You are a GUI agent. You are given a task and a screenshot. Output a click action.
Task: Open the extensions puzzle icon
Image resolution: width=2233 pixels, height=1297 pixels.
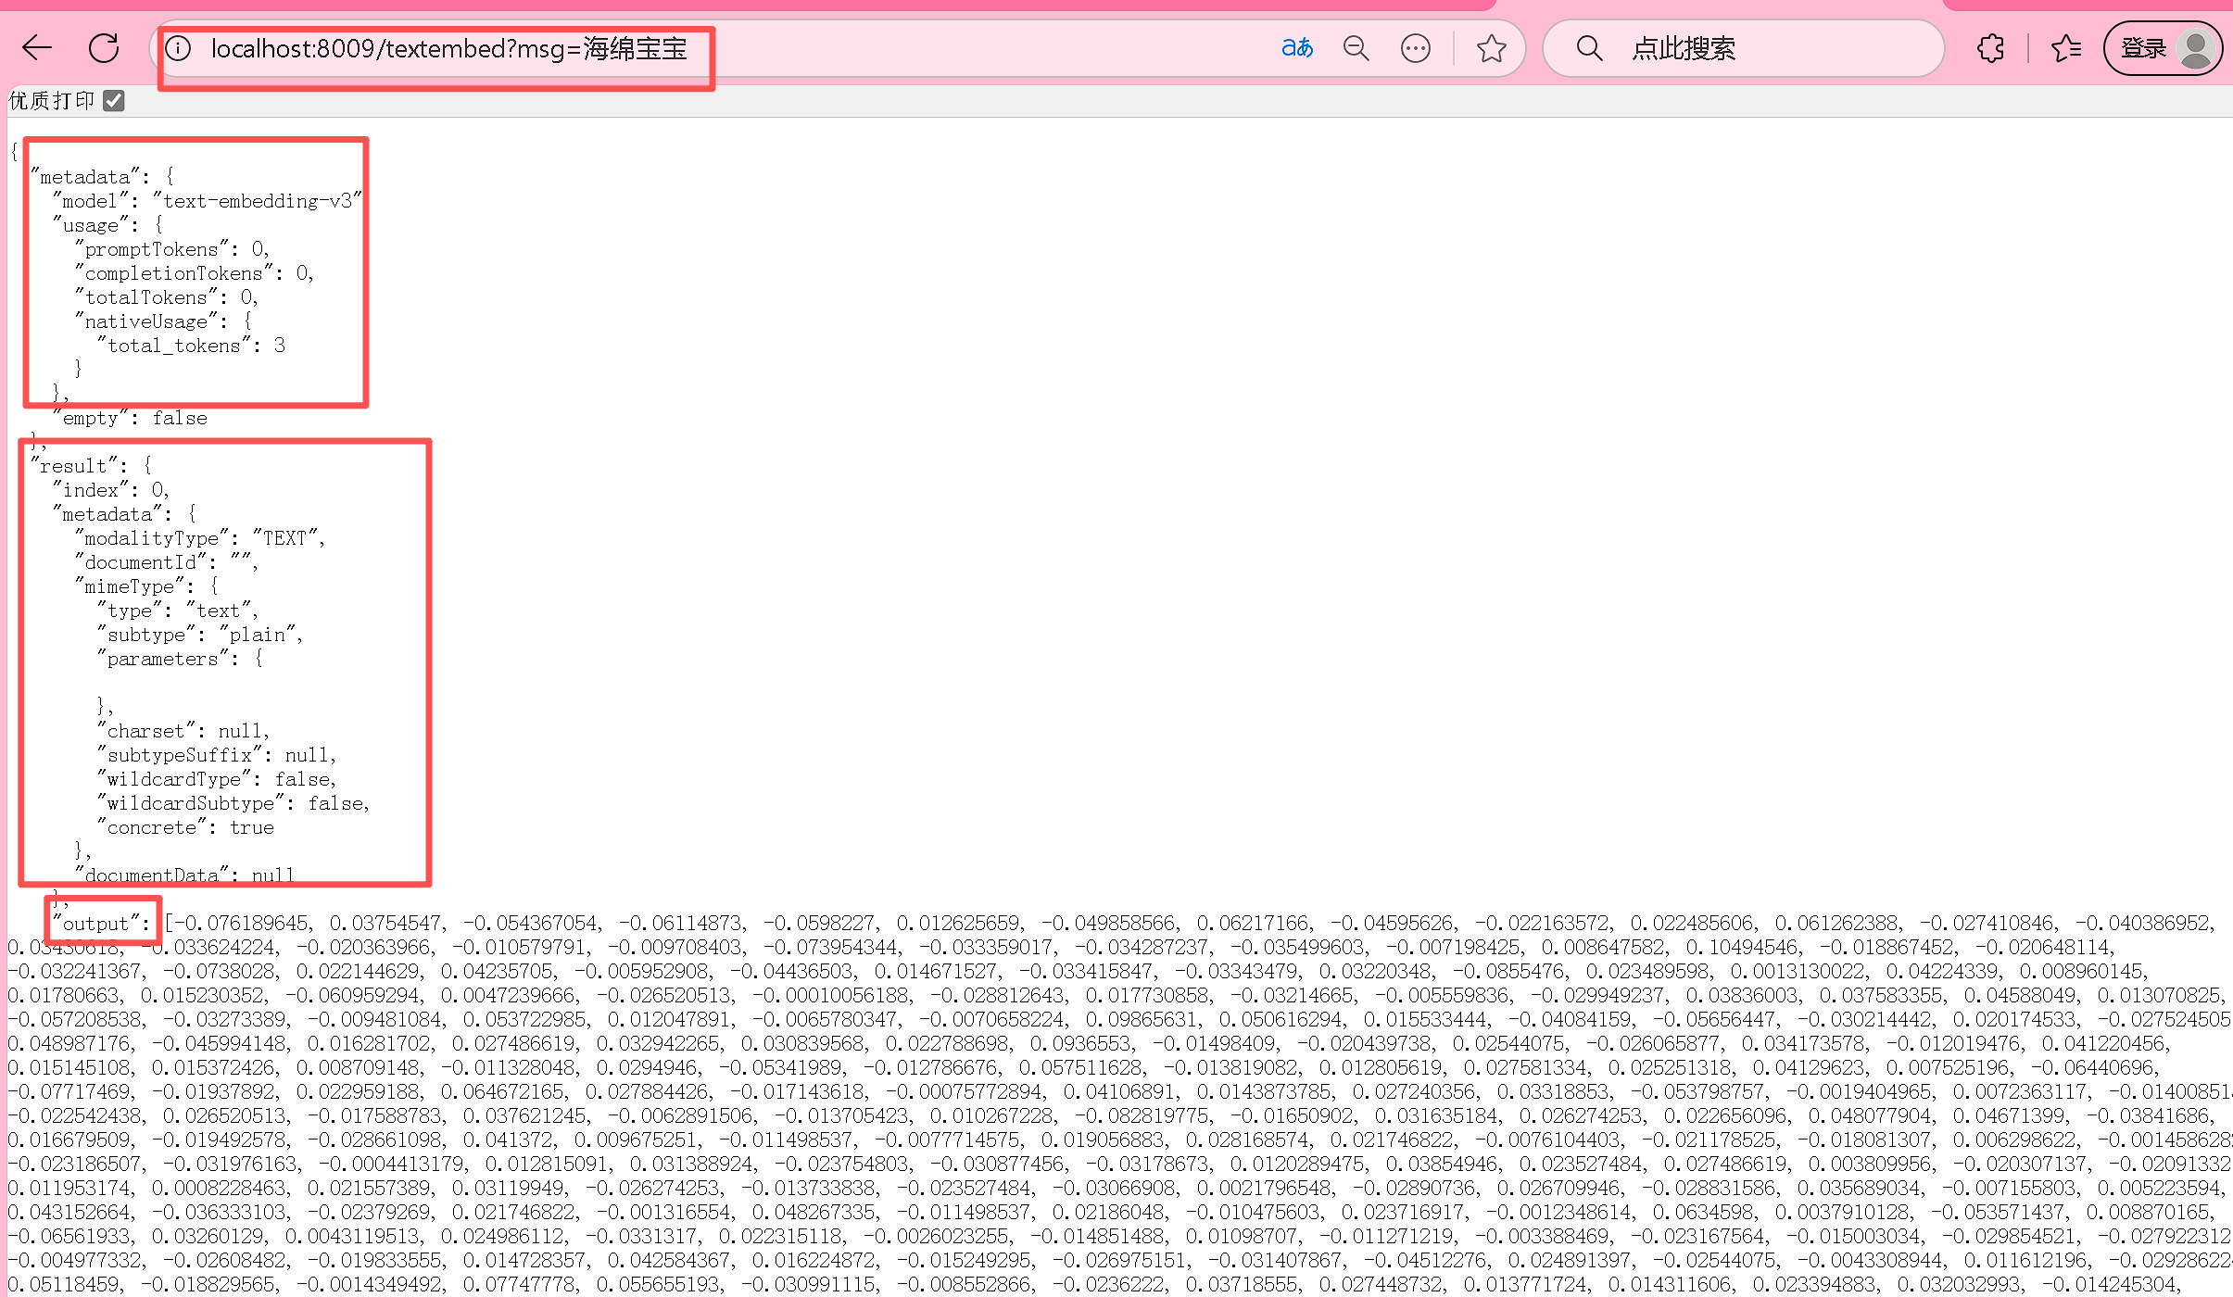click(1990, 48)
